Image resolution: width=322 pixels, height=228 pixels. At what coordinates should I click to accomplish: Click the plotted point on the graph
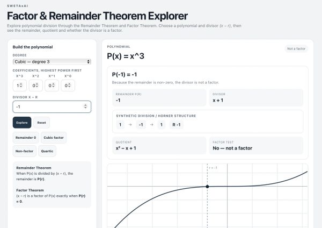[x=207, y=187]
